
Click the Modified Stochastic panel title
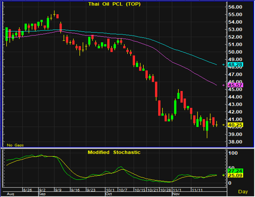(114, 152)
